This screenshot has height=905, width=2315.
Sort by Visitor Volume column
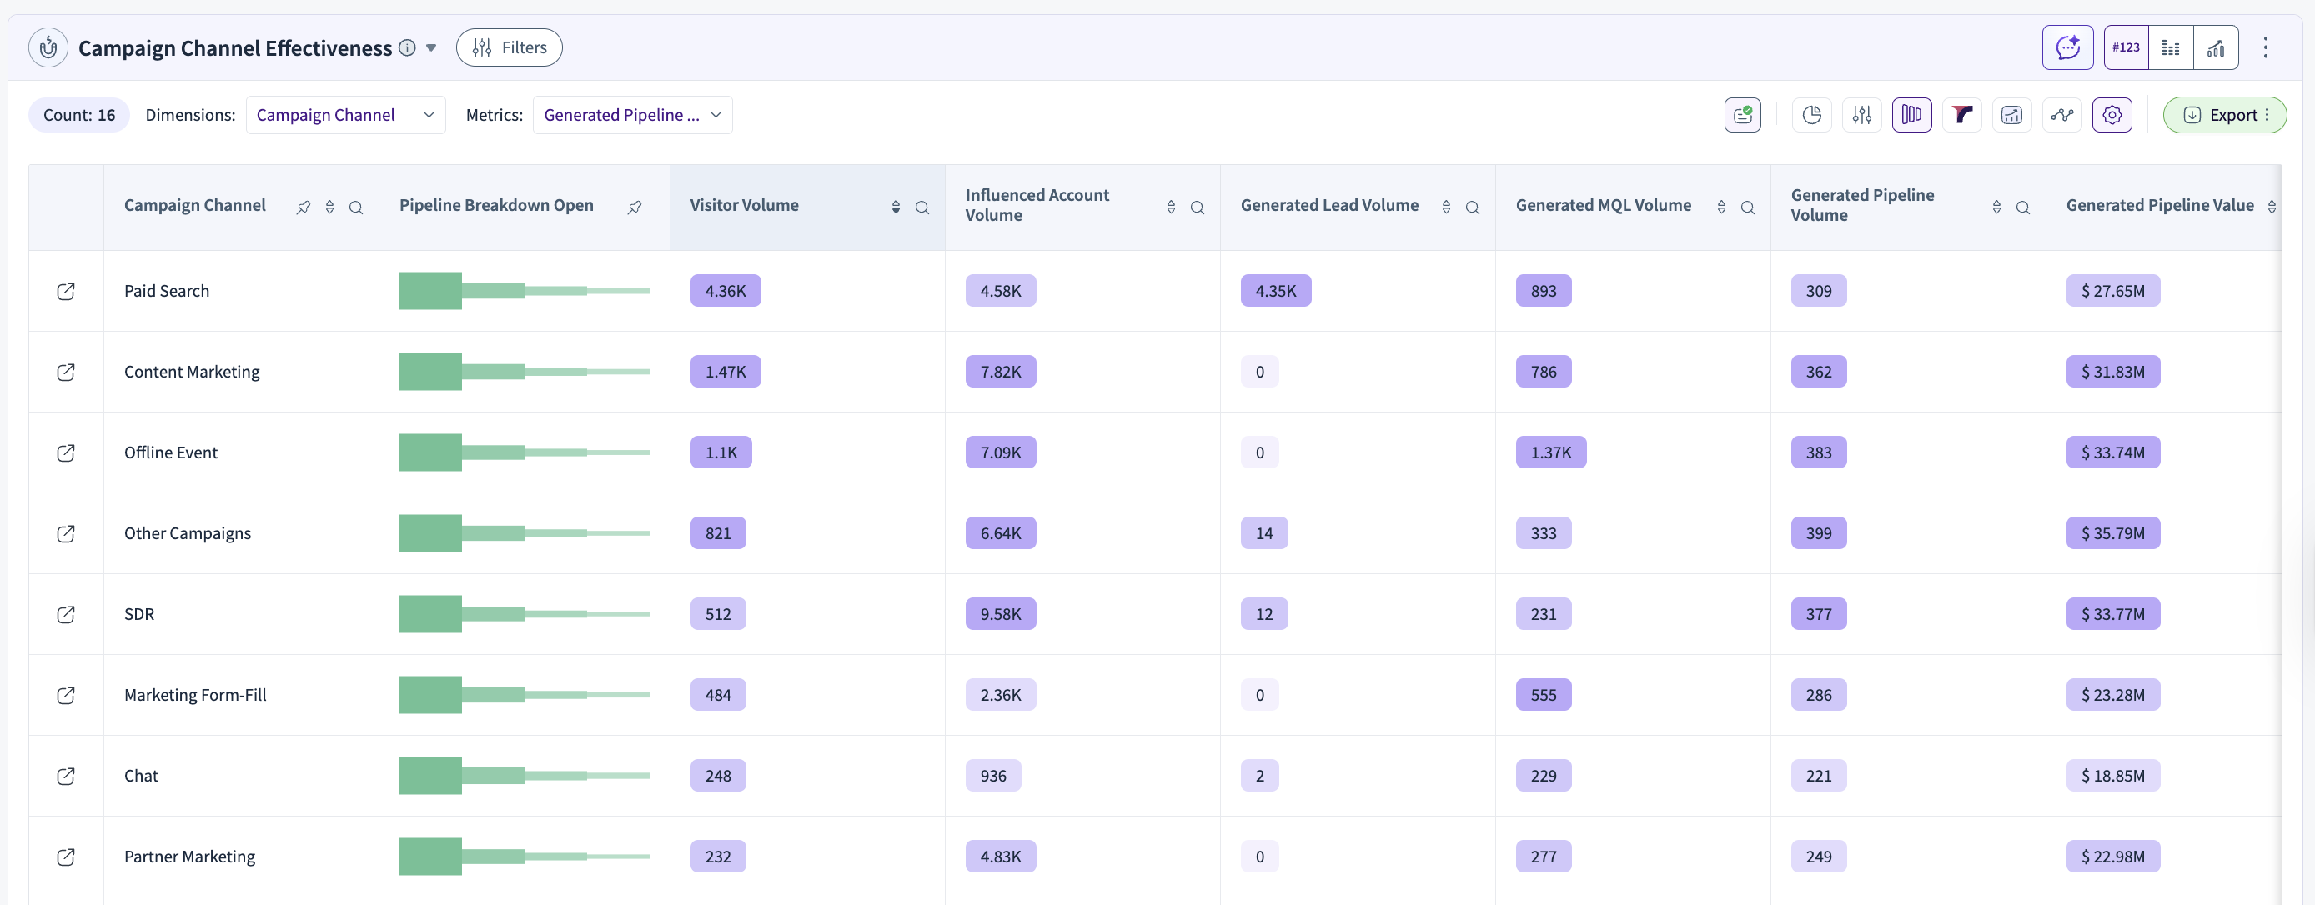895,207
